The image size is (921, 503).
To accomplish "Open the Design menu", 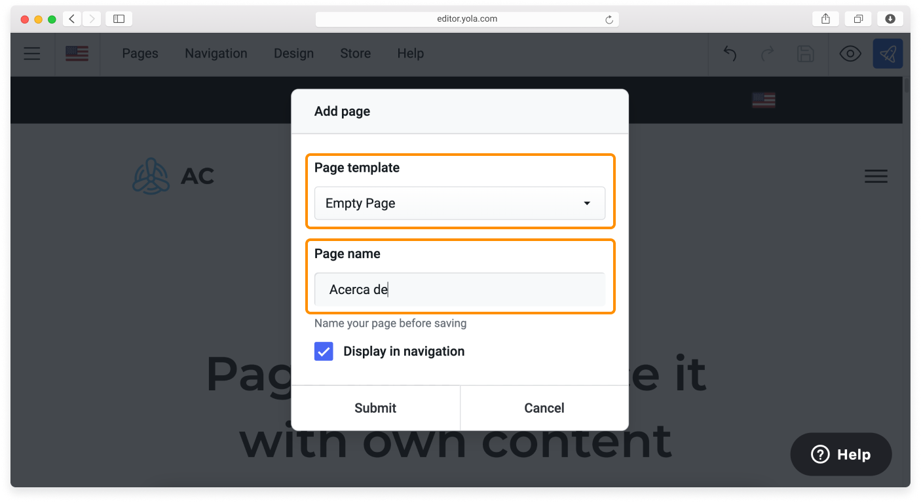I will (x=293, y=54).
